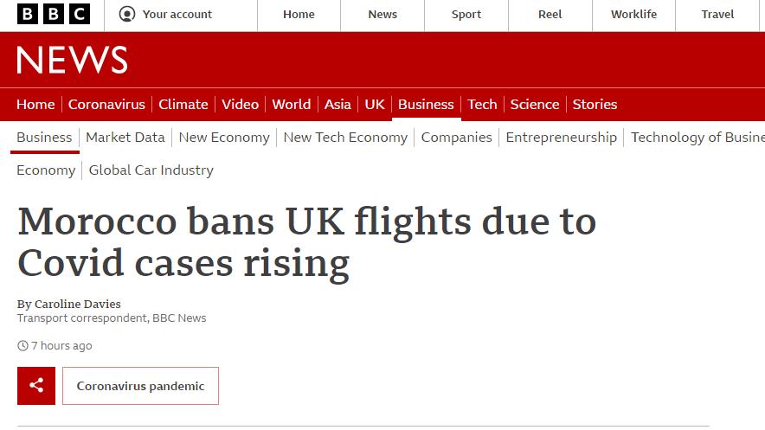
Task: Select the World news tab
Action: (x=292, y=105)
